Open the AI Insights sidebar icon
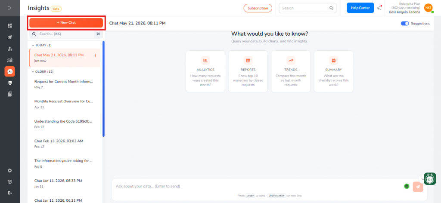Image resolution: width=441 pixels, height=203 pixels. (x=10, y=71)
